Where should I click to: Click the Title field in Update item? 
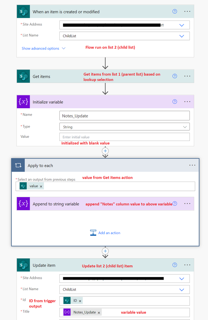click(125, 312)
